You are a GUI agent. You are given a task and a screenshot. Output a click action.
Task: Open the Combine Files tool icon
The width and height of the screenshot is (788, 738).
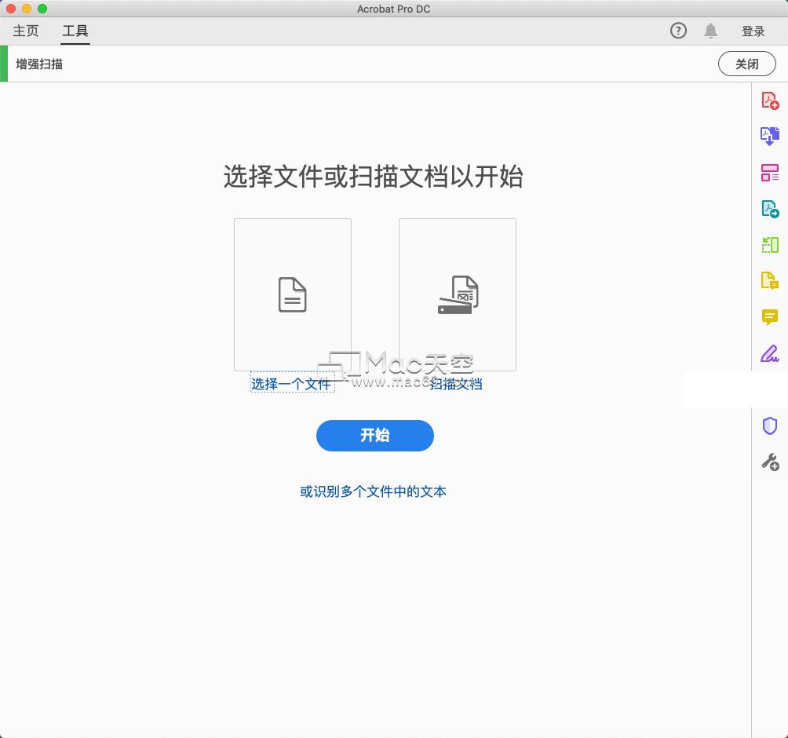(770, 136)
